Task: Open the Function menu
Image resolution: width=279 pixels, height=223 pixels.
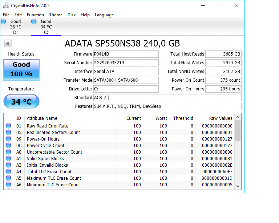Action: (35, 15)
